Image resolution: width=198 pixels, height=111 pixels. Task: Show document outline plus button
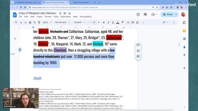click(15, 39)
